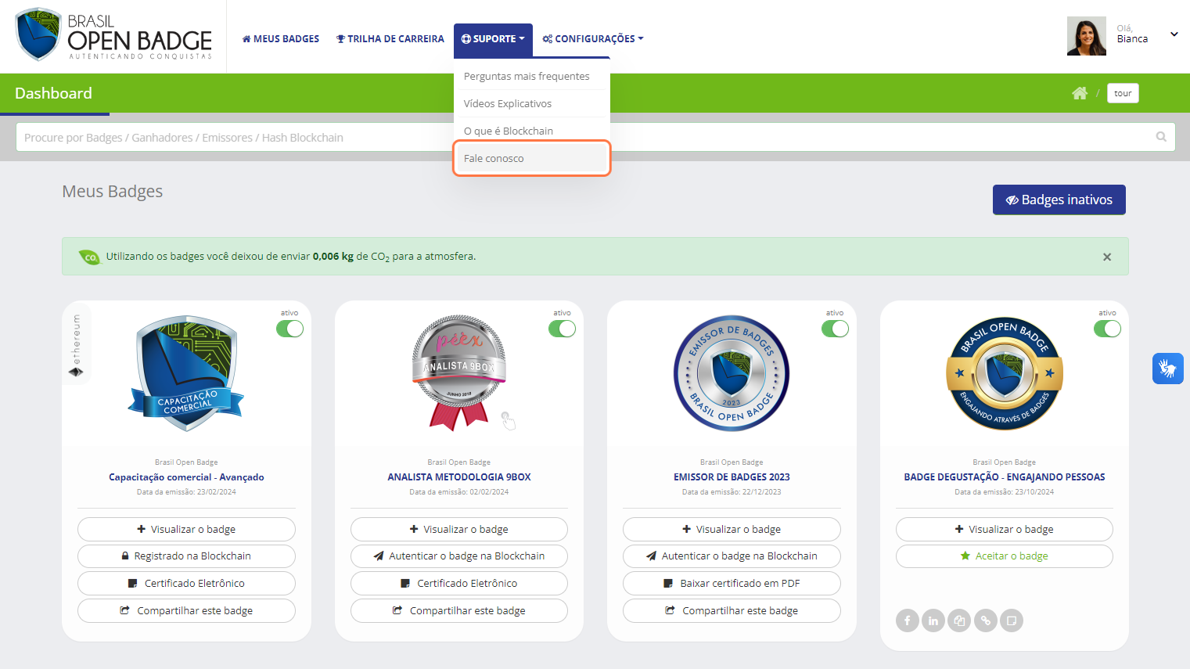Start the tour button in breadcrumb
Viewport: 1190px width, 669px height.
(1123, 93)
